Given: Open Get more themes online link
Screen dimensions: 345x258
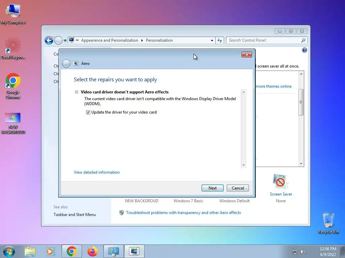Looking at the screenshot, I should 274,86.
